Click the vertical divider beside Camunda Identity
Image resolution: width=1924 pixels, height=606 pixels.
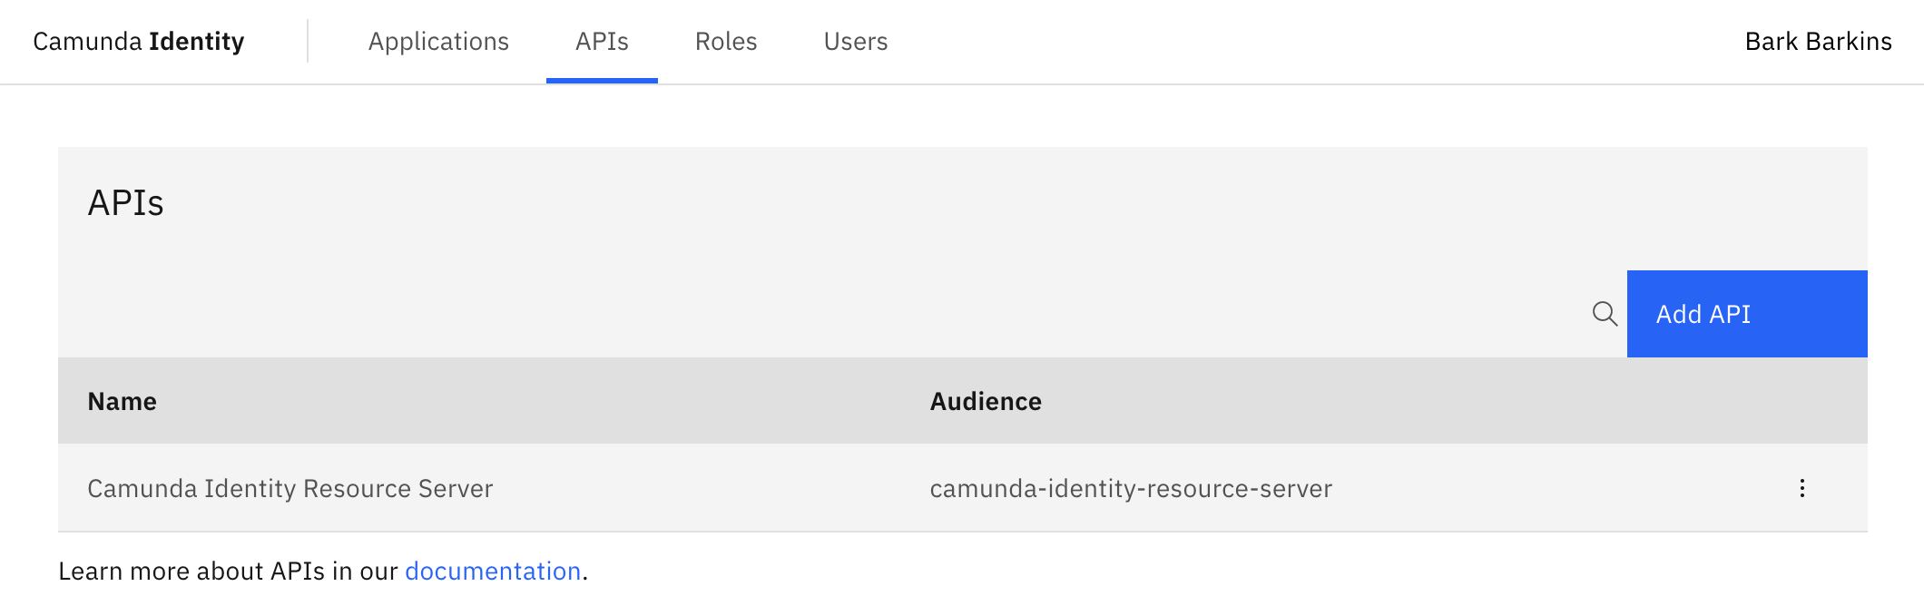click(308, 42)
